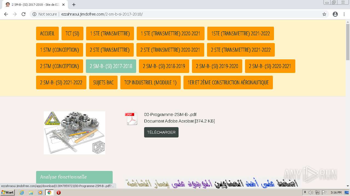350x196 pixels.
Task: Open 1 STE (TRANSMETTRE) 2020-2021 page
Action: pos(171,33)
